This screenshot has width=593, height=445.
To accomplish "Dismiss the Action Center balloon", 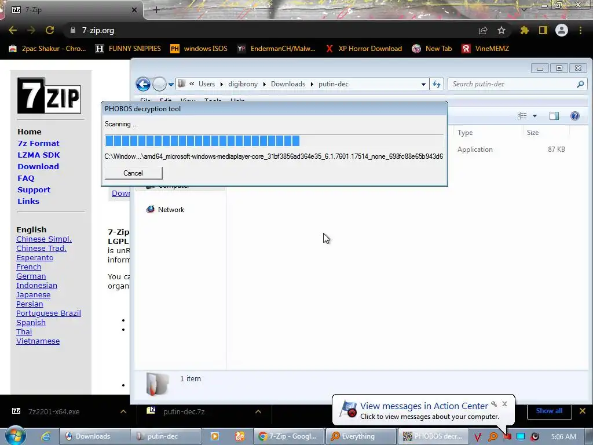I will [x=504, y=404].
